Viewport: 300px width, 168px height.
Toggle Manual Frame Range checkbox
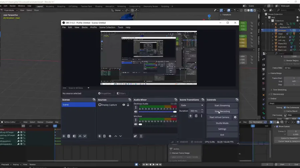[171, 153]
